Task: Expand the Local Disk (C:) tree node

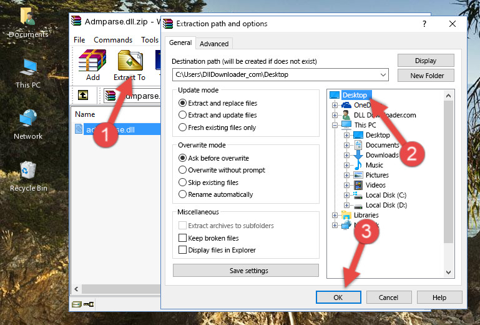Action: 346,195
